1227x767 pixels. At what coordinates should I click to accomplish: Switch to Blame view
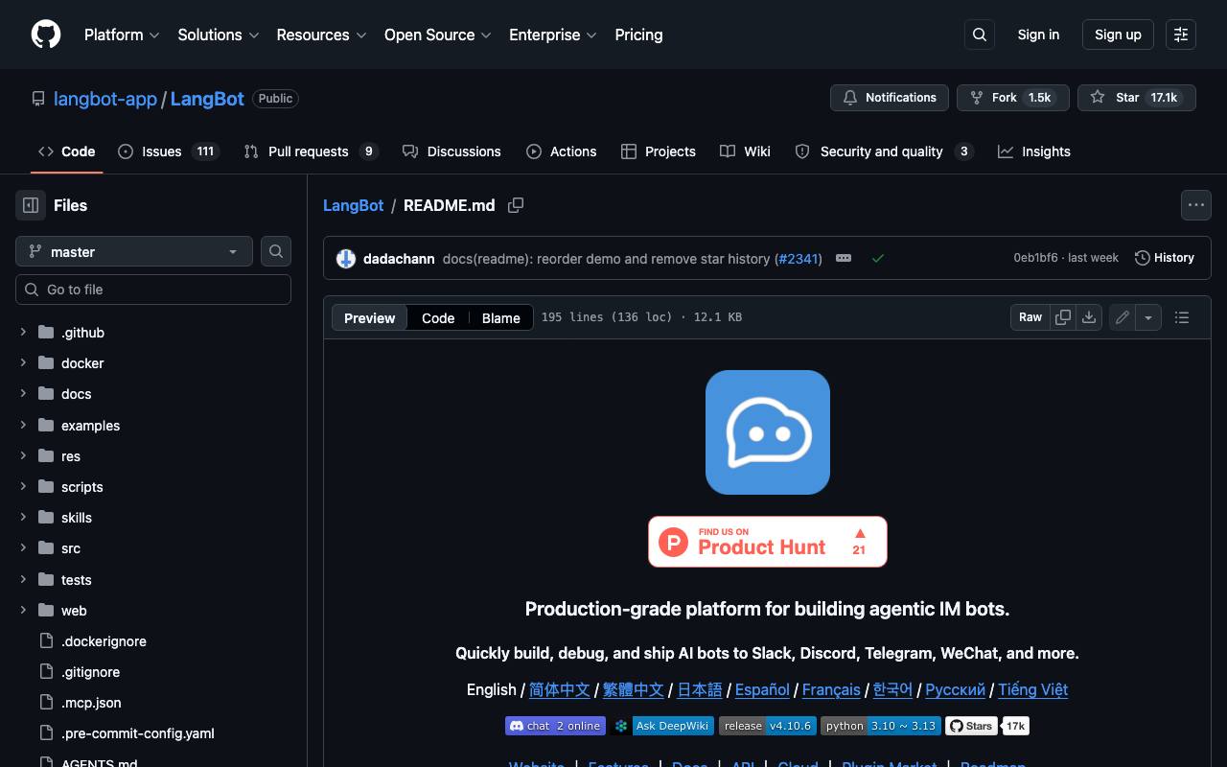(500, 318)
